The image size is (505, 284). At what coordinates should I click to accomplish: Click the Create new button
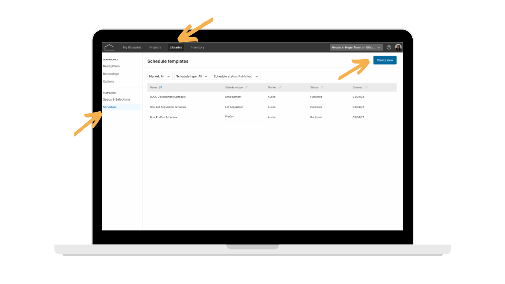tap(385, 60)
